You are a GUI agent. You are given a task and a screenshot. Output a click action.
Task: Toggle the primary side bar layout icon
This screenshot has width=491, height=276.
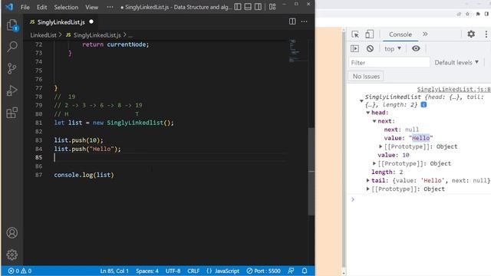coord(238,7)
